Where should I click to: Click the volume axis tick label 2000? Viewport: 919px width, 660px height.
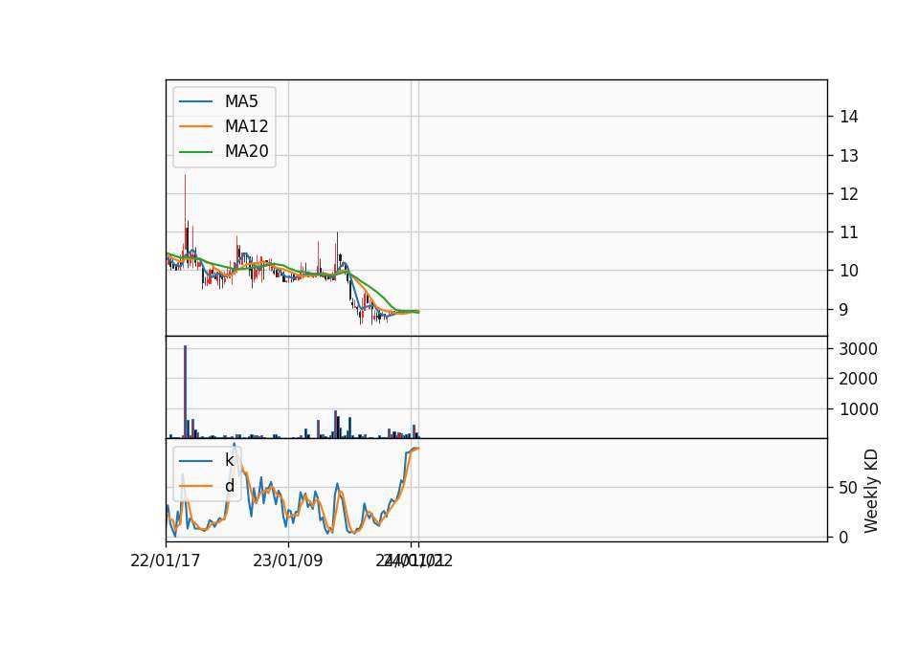pos(858,380)
